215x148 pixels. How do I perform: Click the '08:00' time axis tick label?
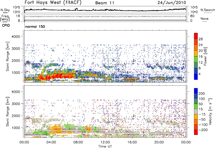pyautogui.click(x=78, y=142)
